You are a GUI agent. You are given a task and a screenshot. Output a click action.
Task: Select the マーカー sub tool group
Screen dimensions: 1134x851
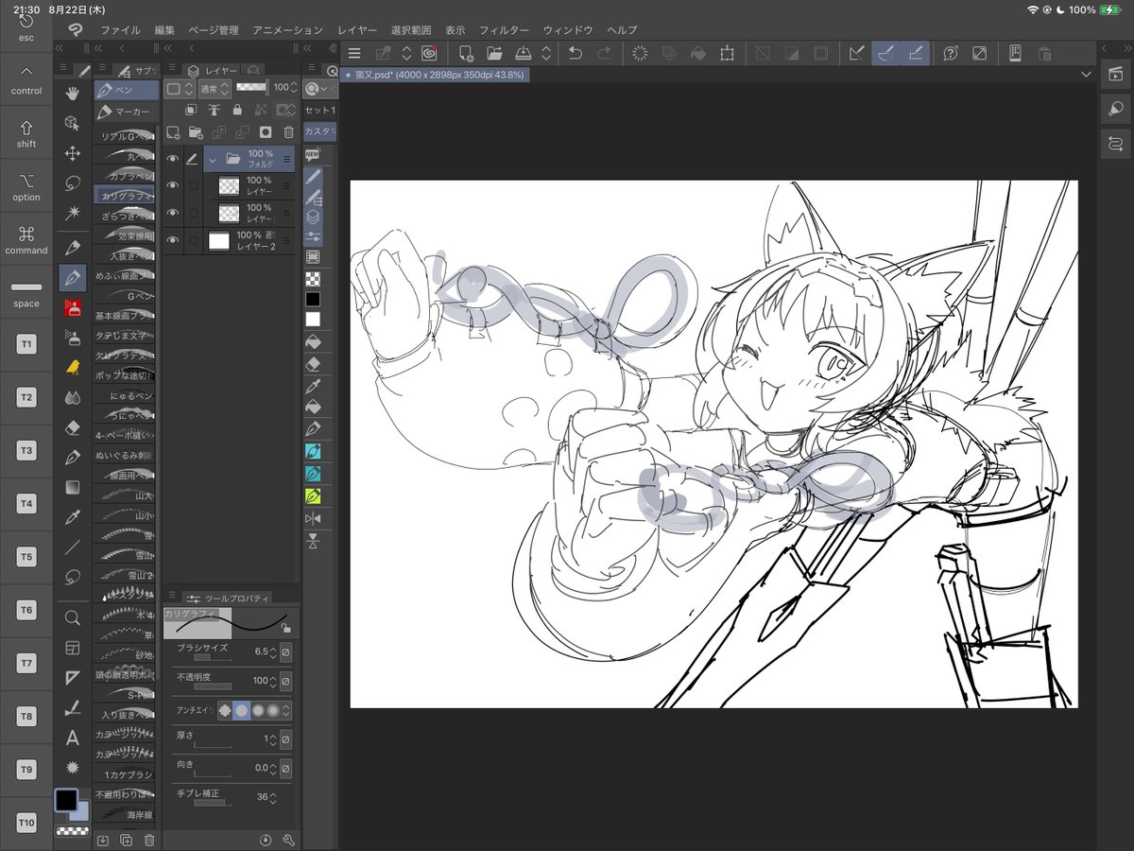pyautogui.click(x=126, y=112)
